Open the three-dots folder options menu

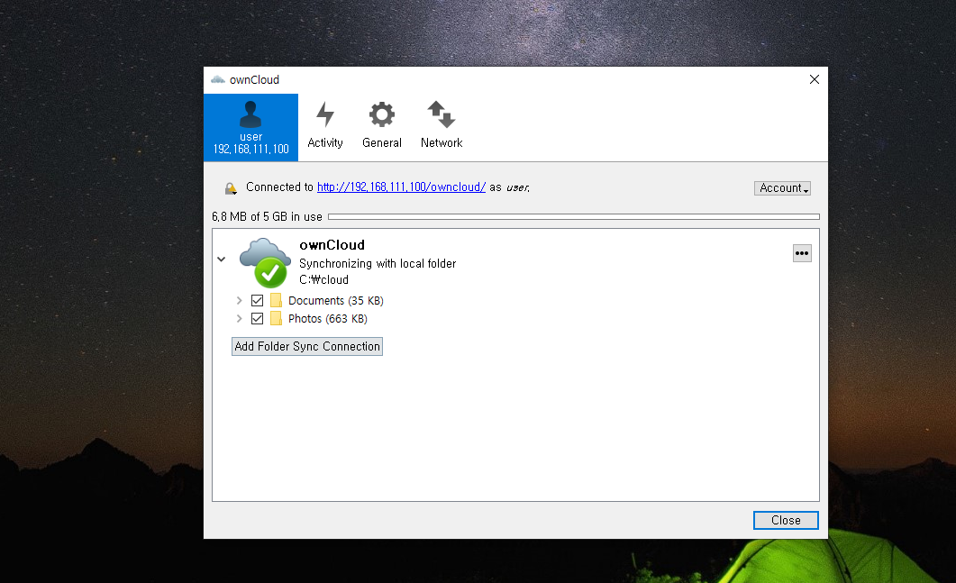click(802, 253)
